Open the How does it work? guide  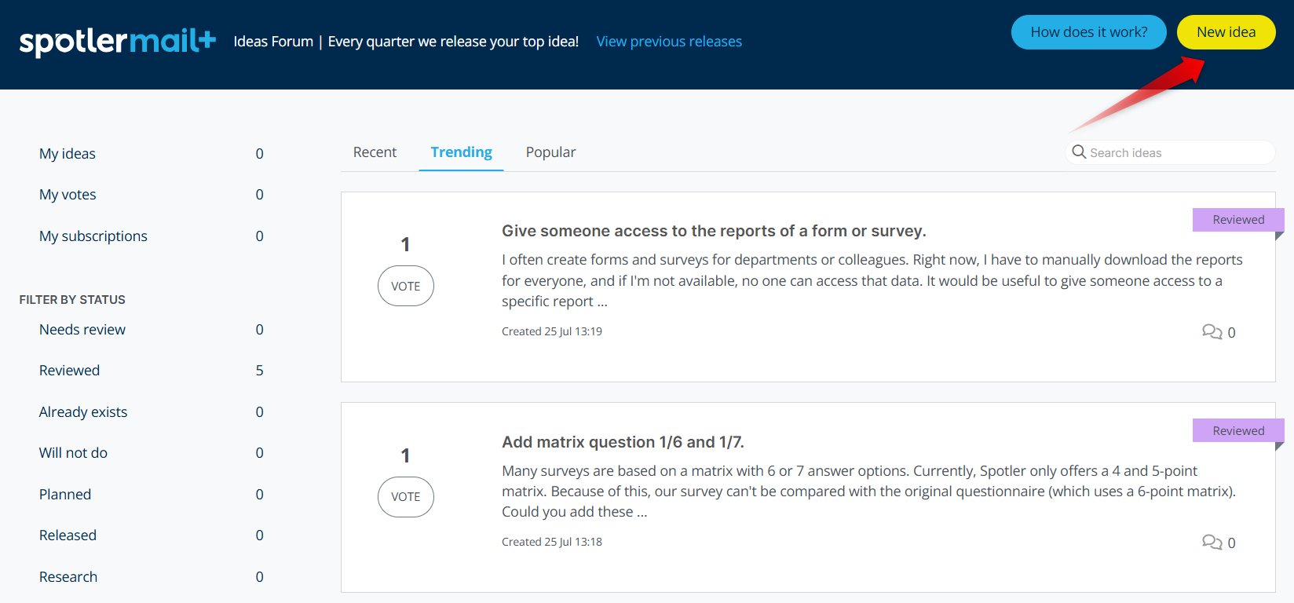point(1088,32)
